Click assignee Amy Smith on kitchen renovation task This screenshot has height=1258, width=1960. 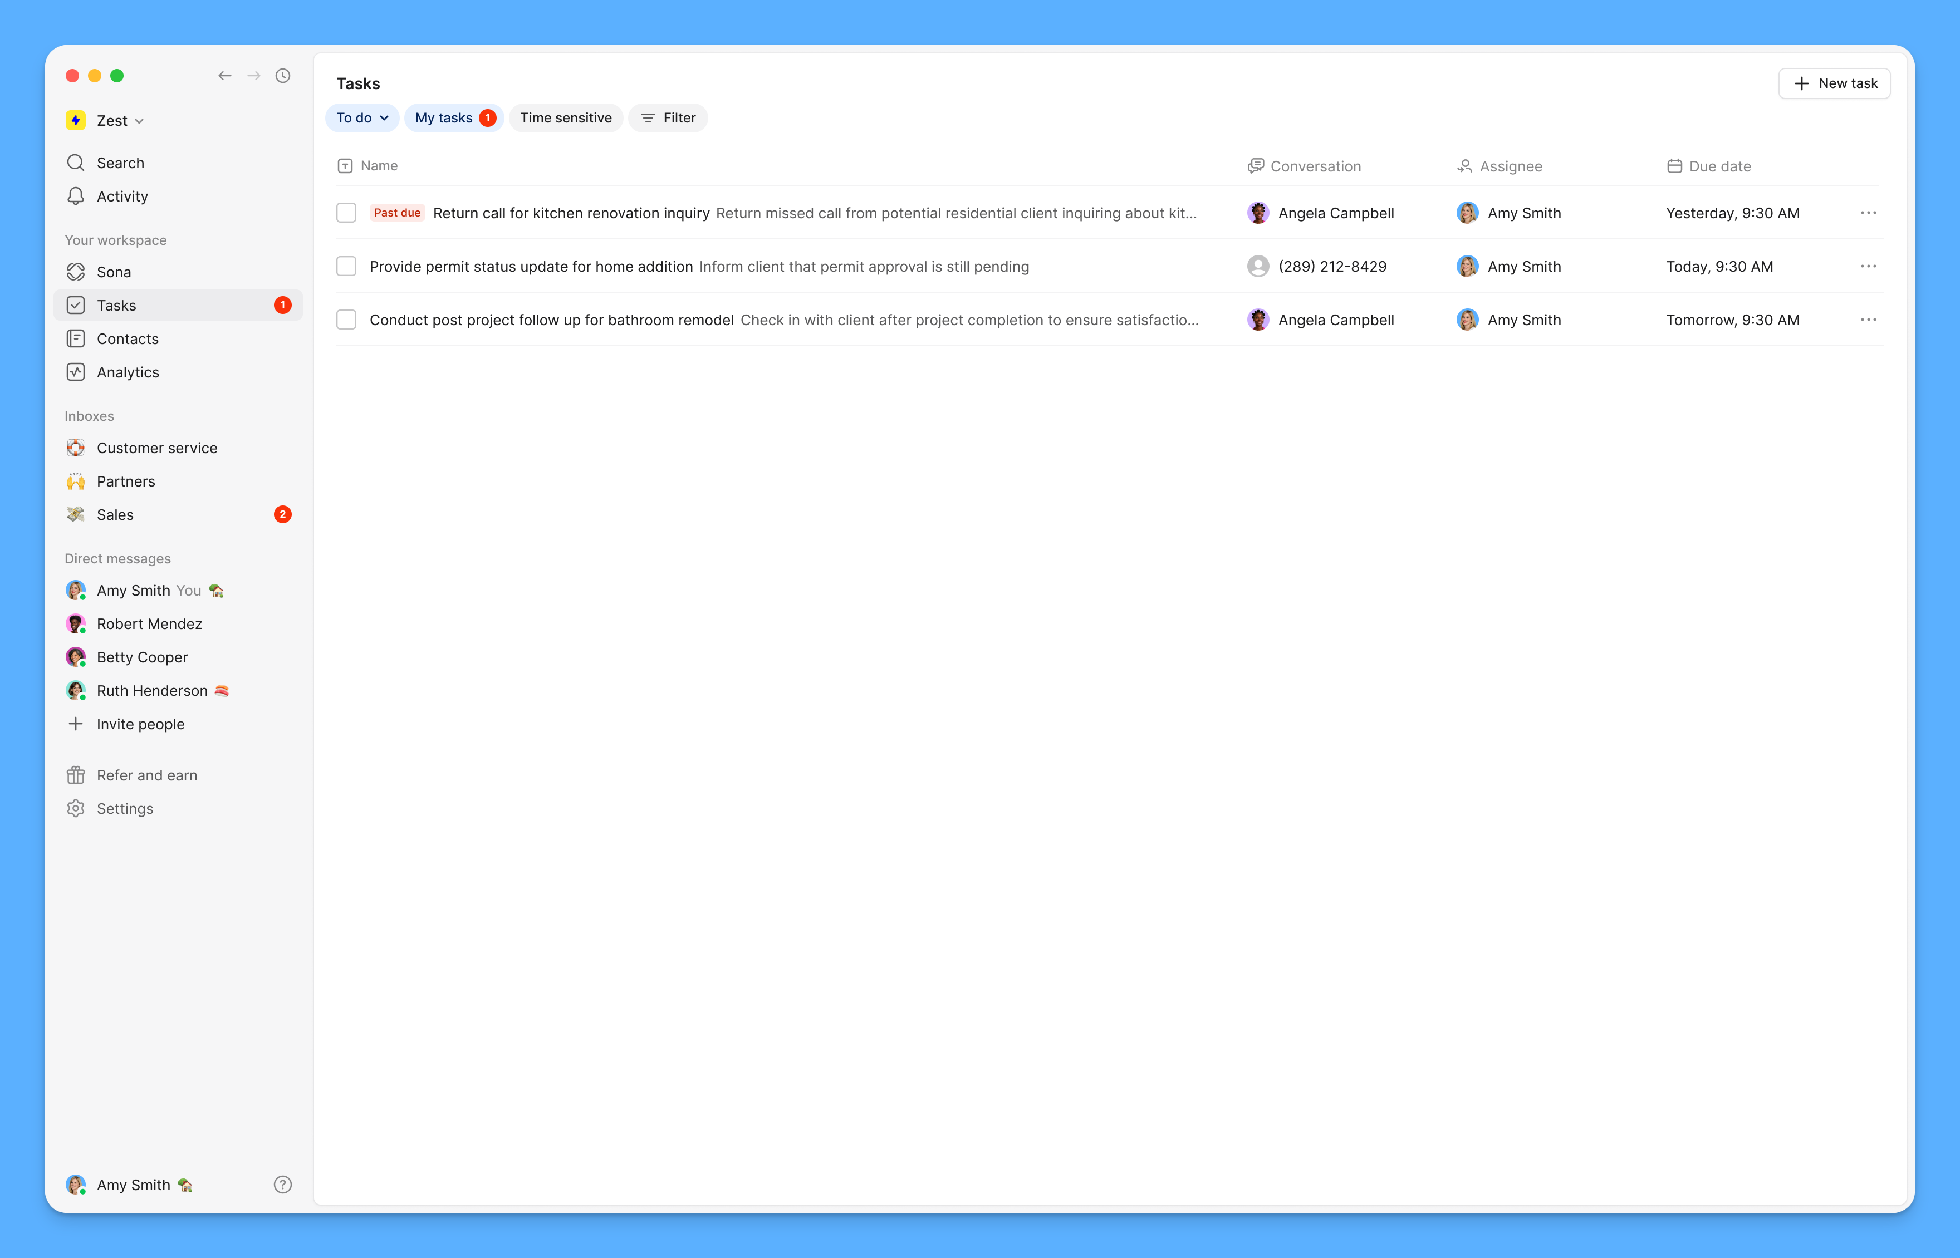tap(1509, 213)
